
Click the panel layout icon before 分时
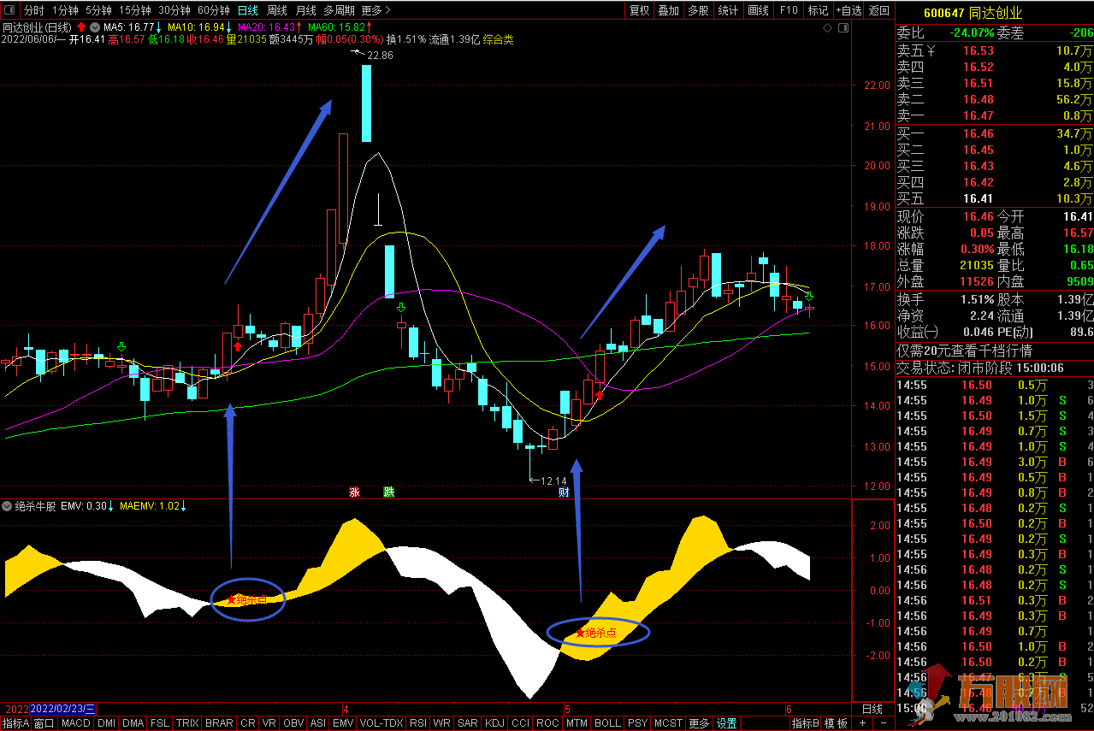pos(9,10)
